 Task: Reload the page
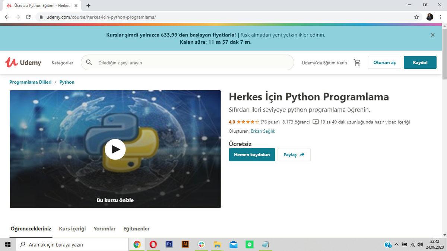pyautogui.click(x=28, y=17)
